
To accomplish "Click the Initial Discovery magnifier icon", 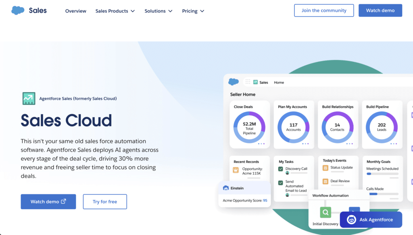I will pos(325,212).
